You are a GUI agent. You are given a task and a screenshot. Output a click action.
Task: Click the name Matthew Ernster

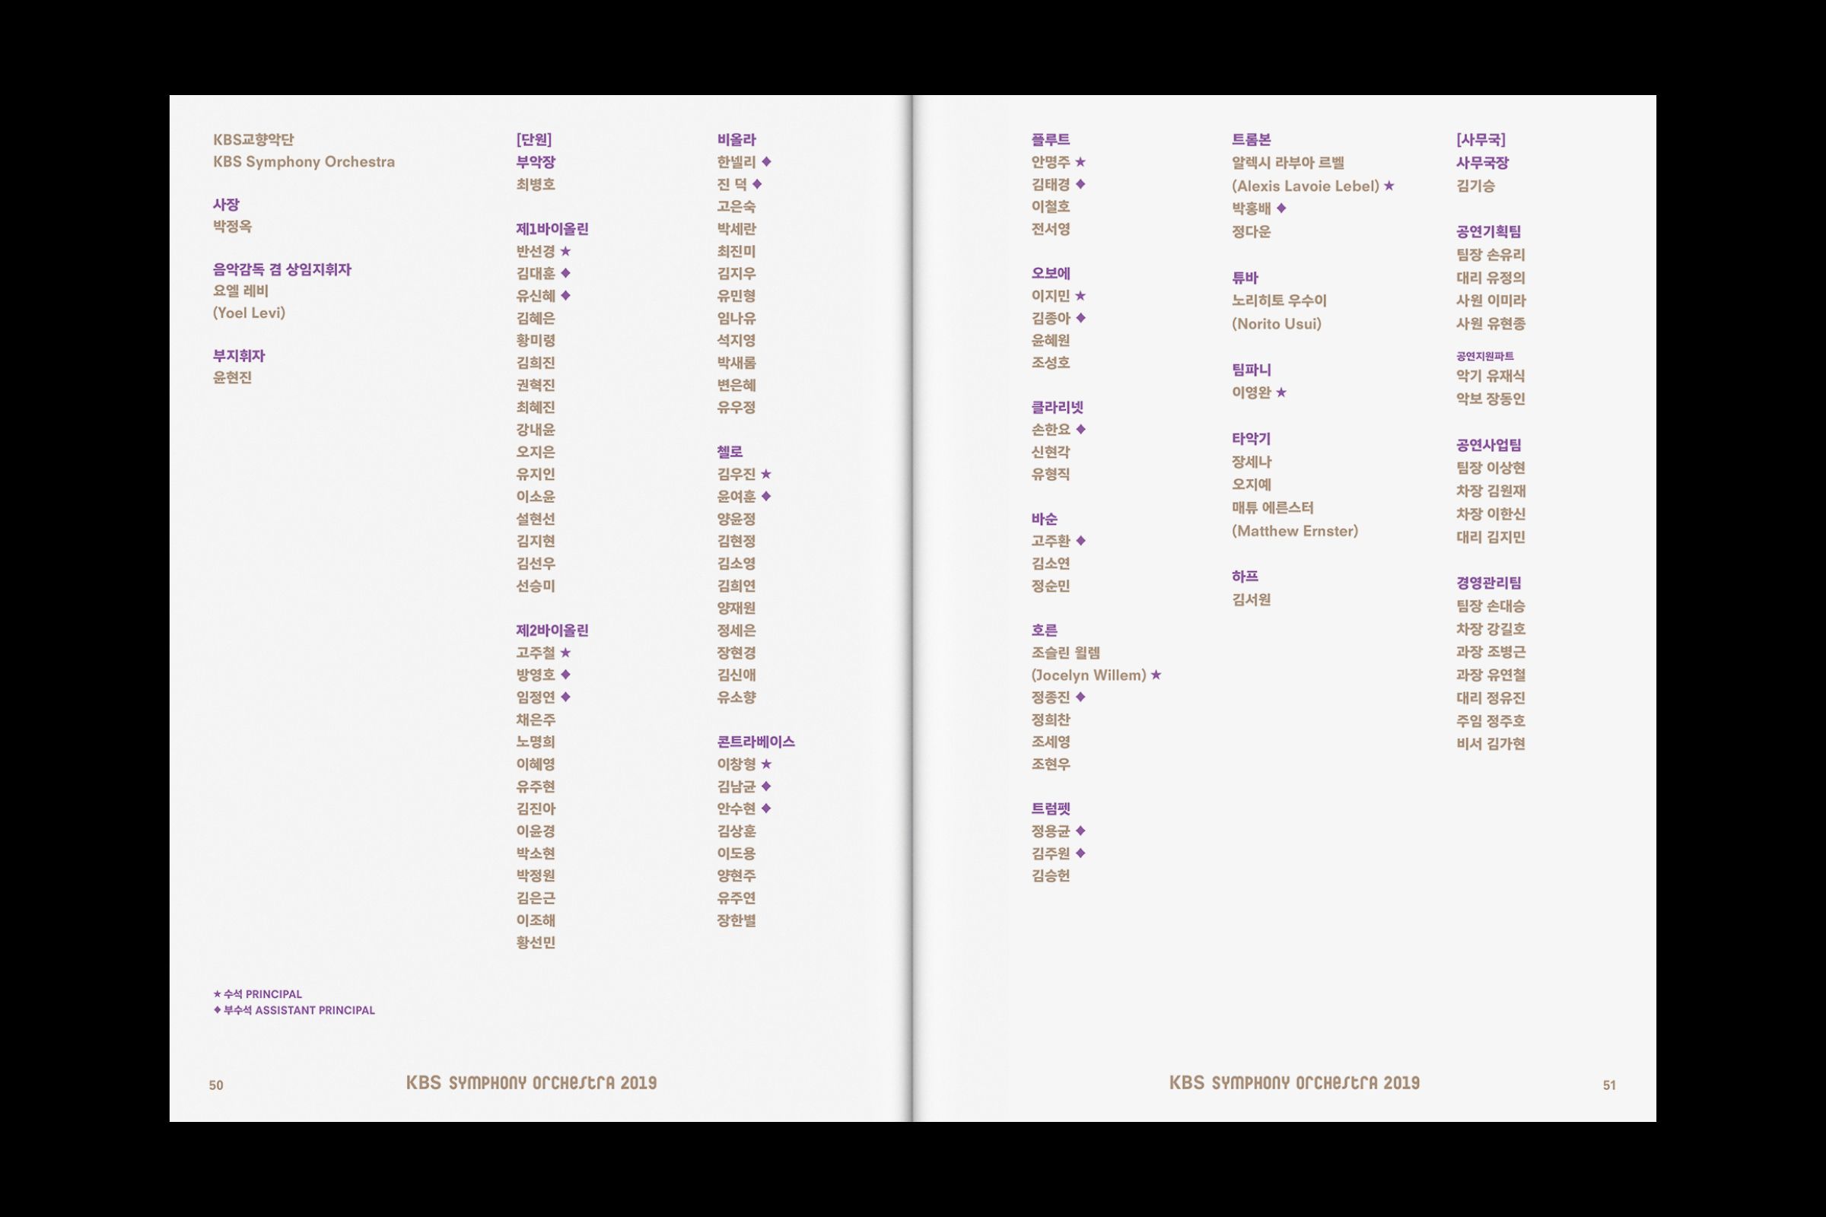tap(1295, 532)
